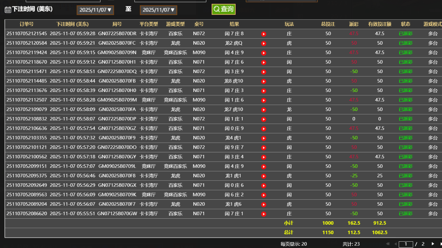This screenshot has width=442, height=248.
Task: Open the start date dropdown 2025/11/07
Action: pos(95,10)
